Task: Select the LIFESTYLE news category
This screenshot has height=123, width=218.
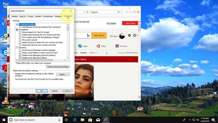Action: (94, 53)
